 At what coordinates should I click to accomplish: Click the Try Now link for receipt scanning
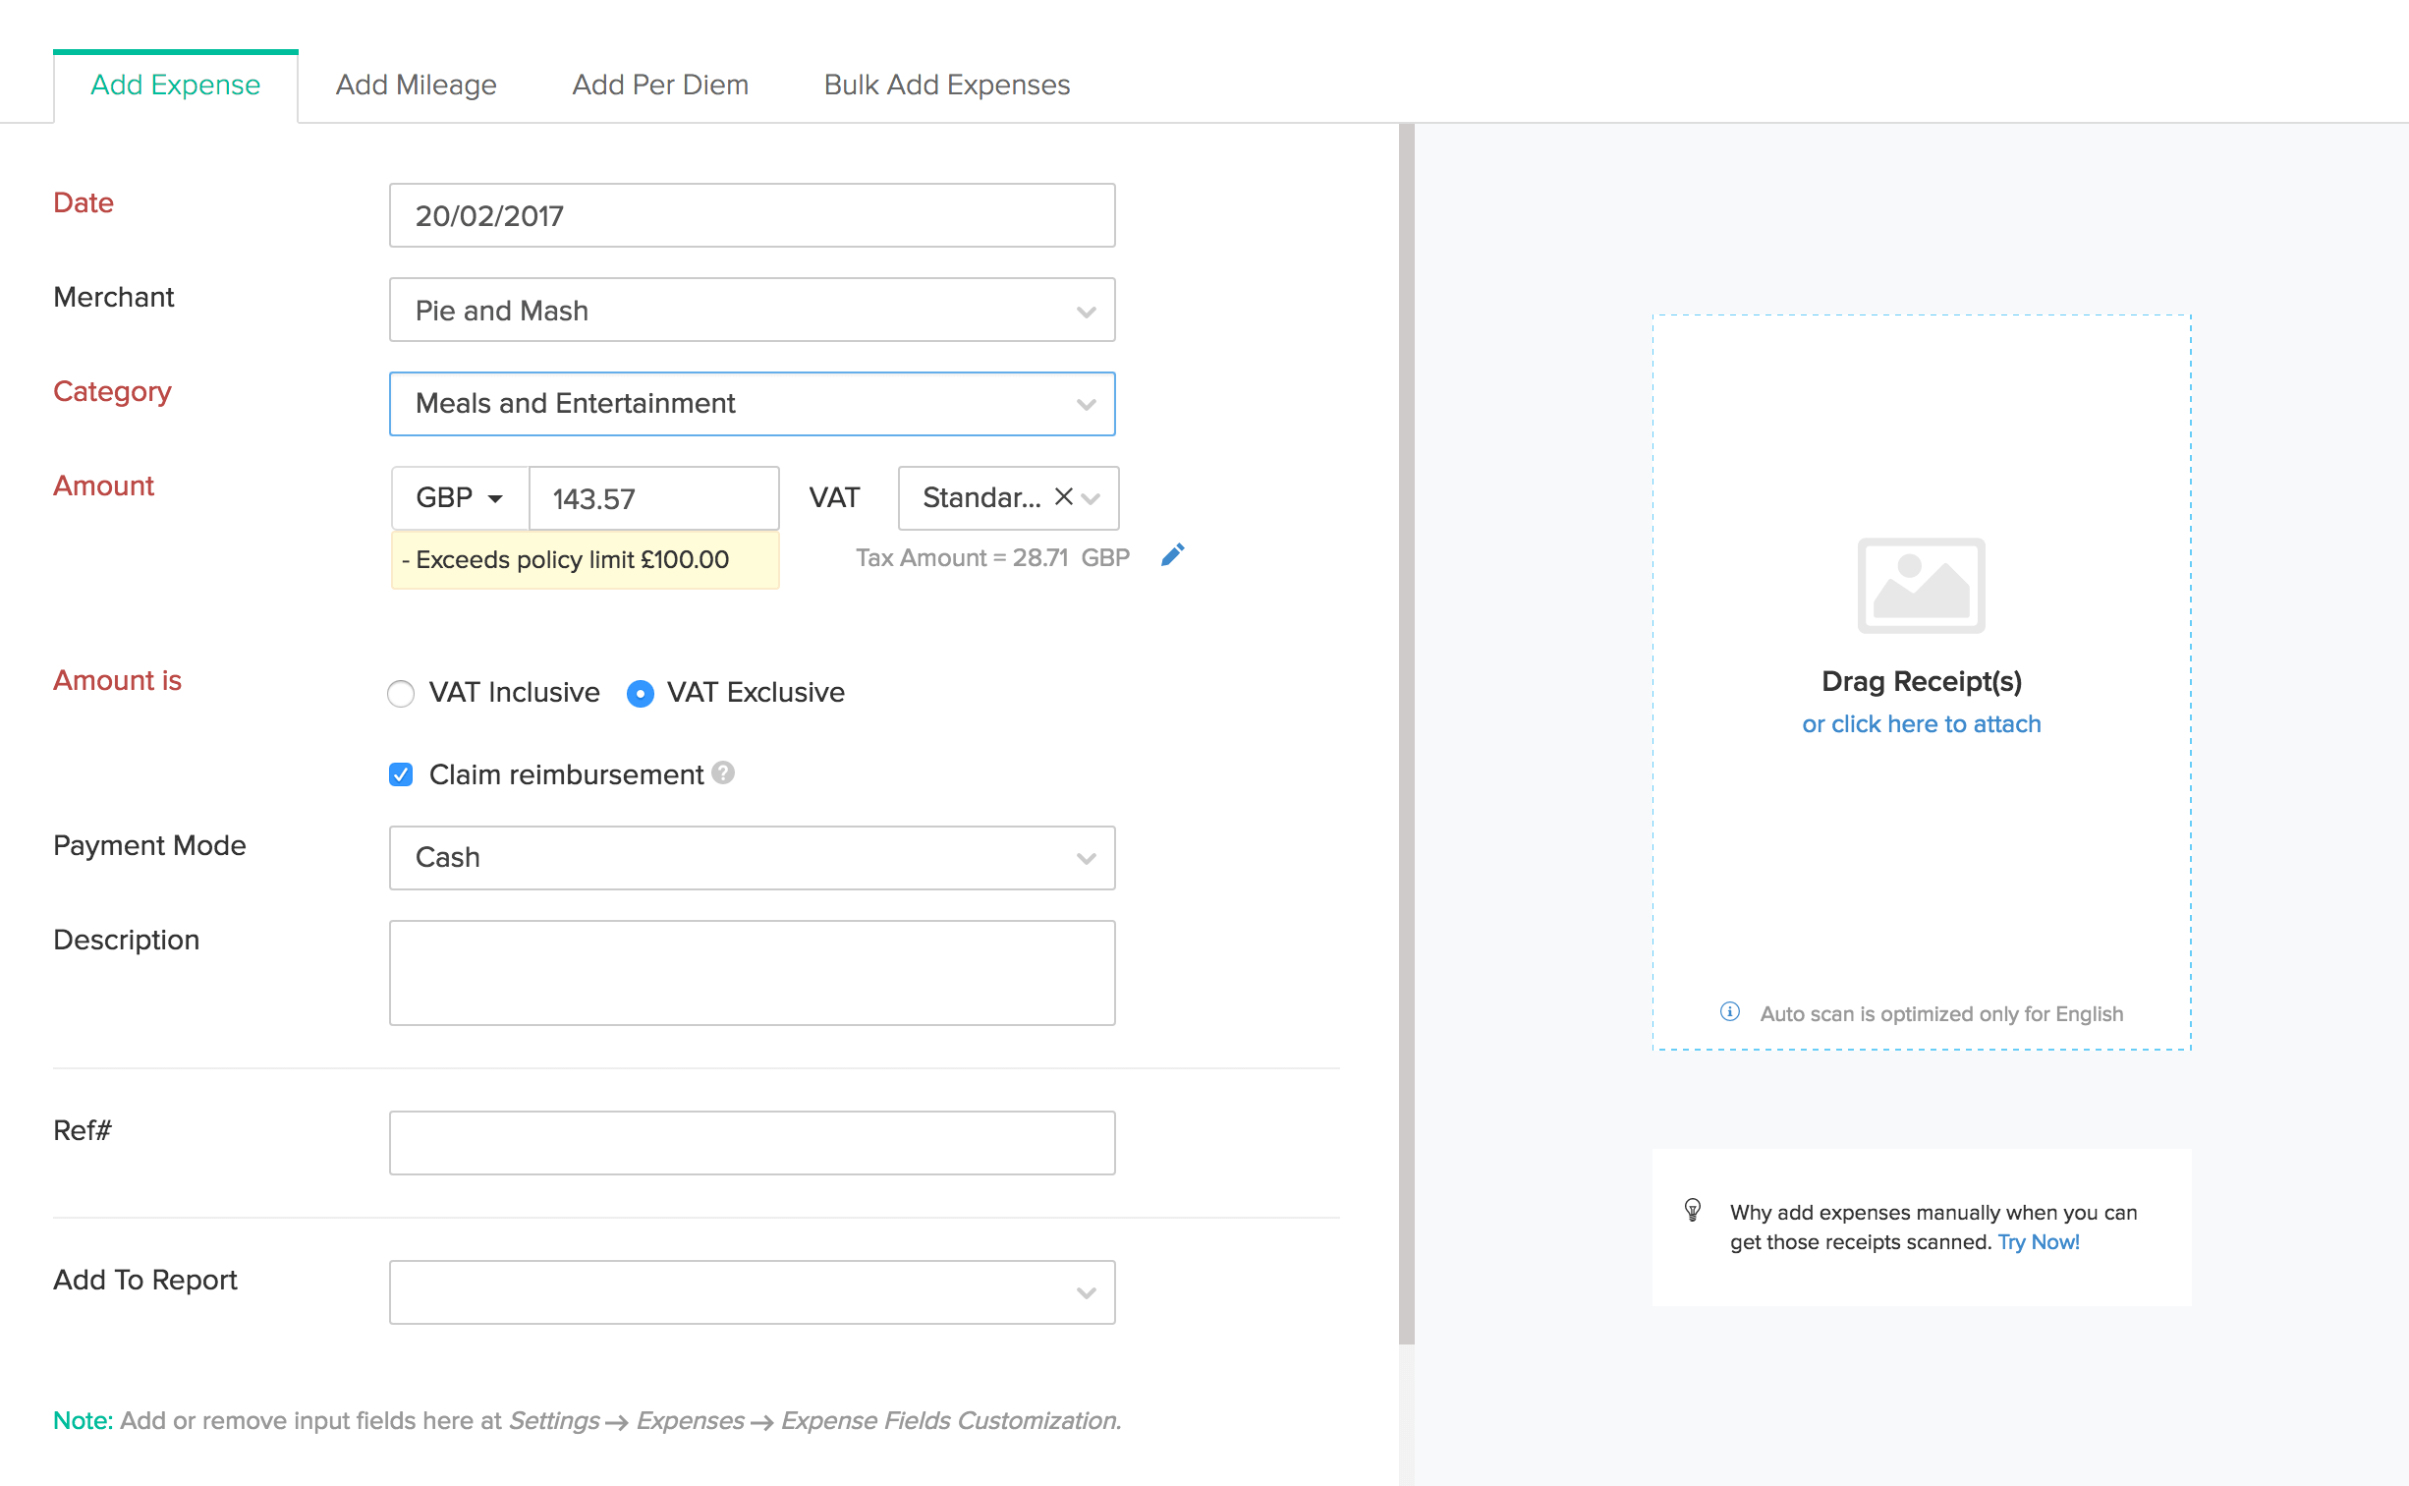[x=2038, y=1241]
